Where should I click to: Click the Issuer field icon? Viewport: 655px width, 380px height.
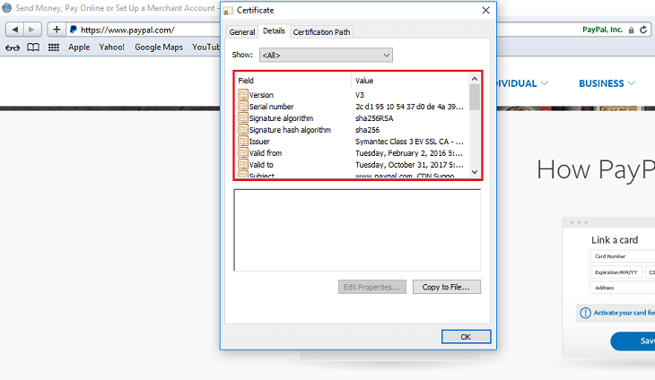click(243, 142)
